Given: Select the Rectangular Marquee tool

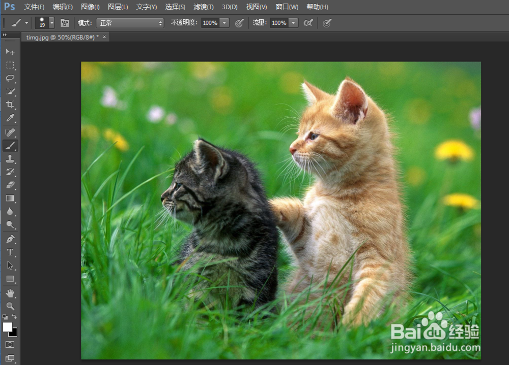Looking at the screenshot, I should (x=10, y=65).
